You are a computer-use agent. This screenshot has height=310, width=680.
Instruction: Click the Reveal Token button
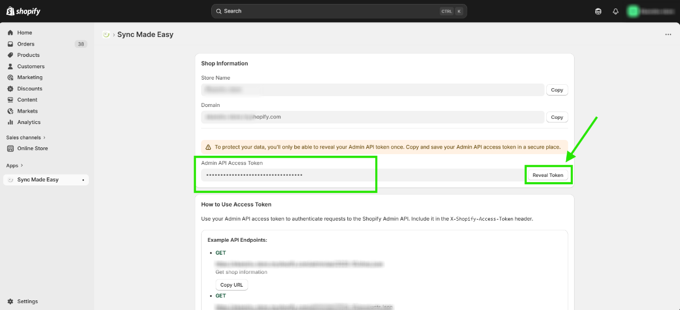point(548,175)
